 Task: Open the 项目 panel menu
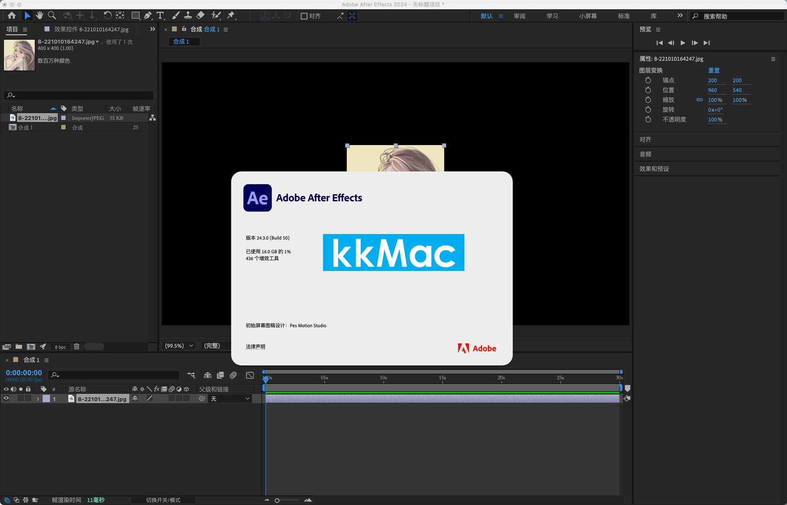(x=25, y=30)
